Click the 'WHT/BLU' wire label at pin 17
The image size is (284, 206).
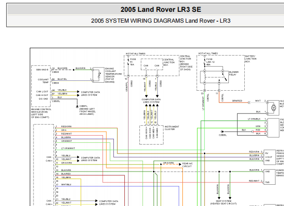[66, 185]
